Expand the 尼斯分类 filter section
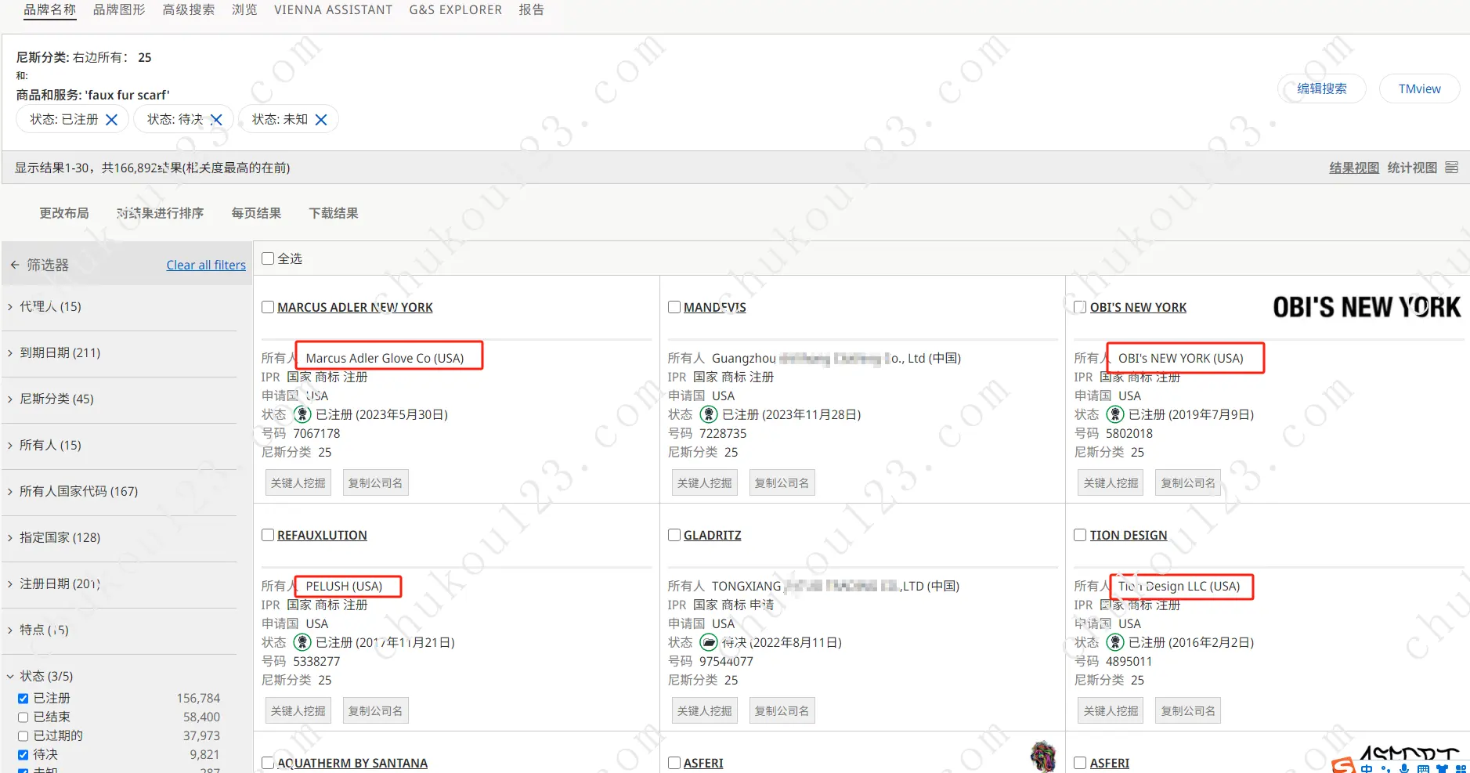1470x773 pixels. pyautogui.click(x=10, y=399)
